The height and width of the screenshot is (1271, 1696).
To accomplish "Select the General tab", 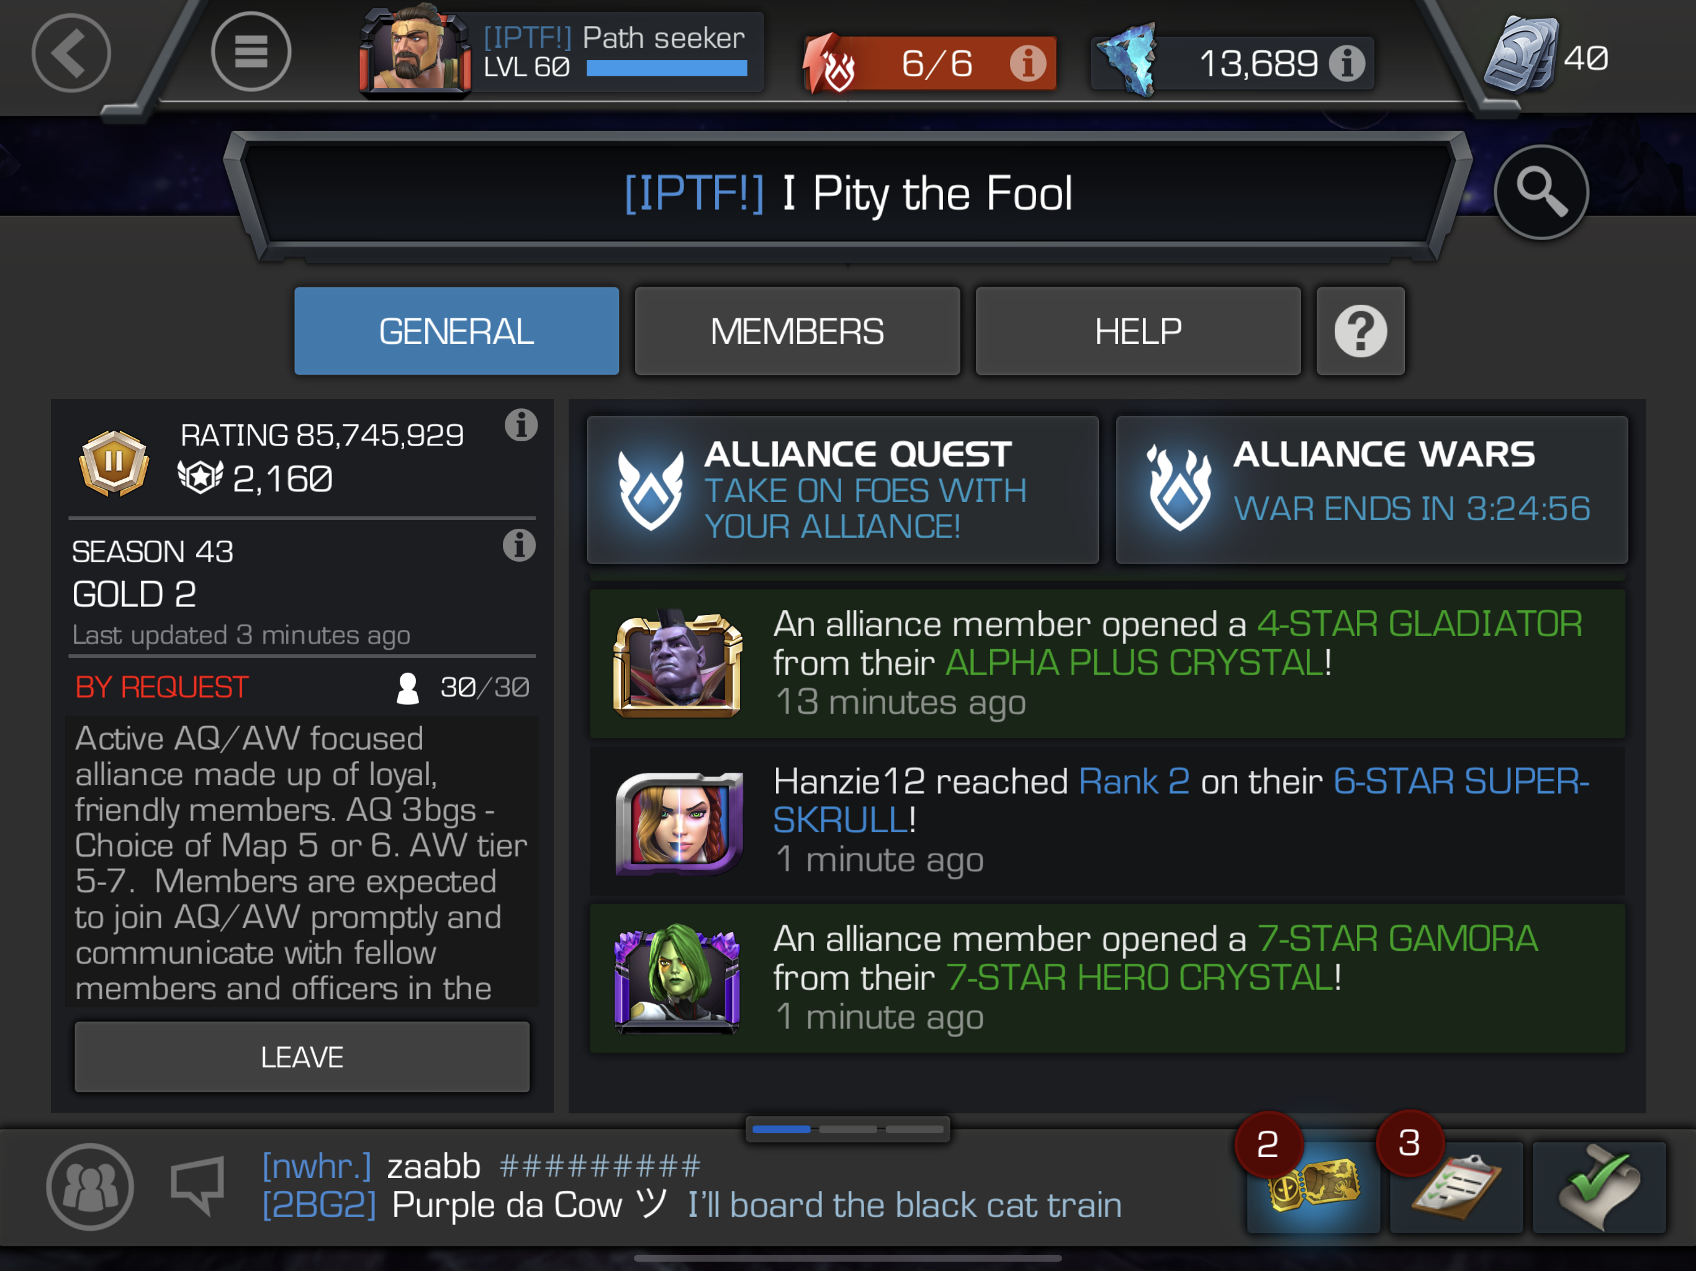I will tap(456, 331).
